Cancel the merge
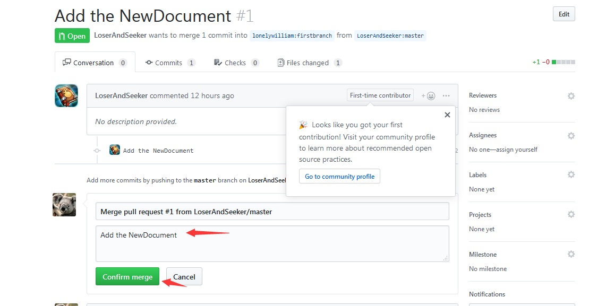Image resolution: width=606 pixels, height=306 pixels. point(184,277)
